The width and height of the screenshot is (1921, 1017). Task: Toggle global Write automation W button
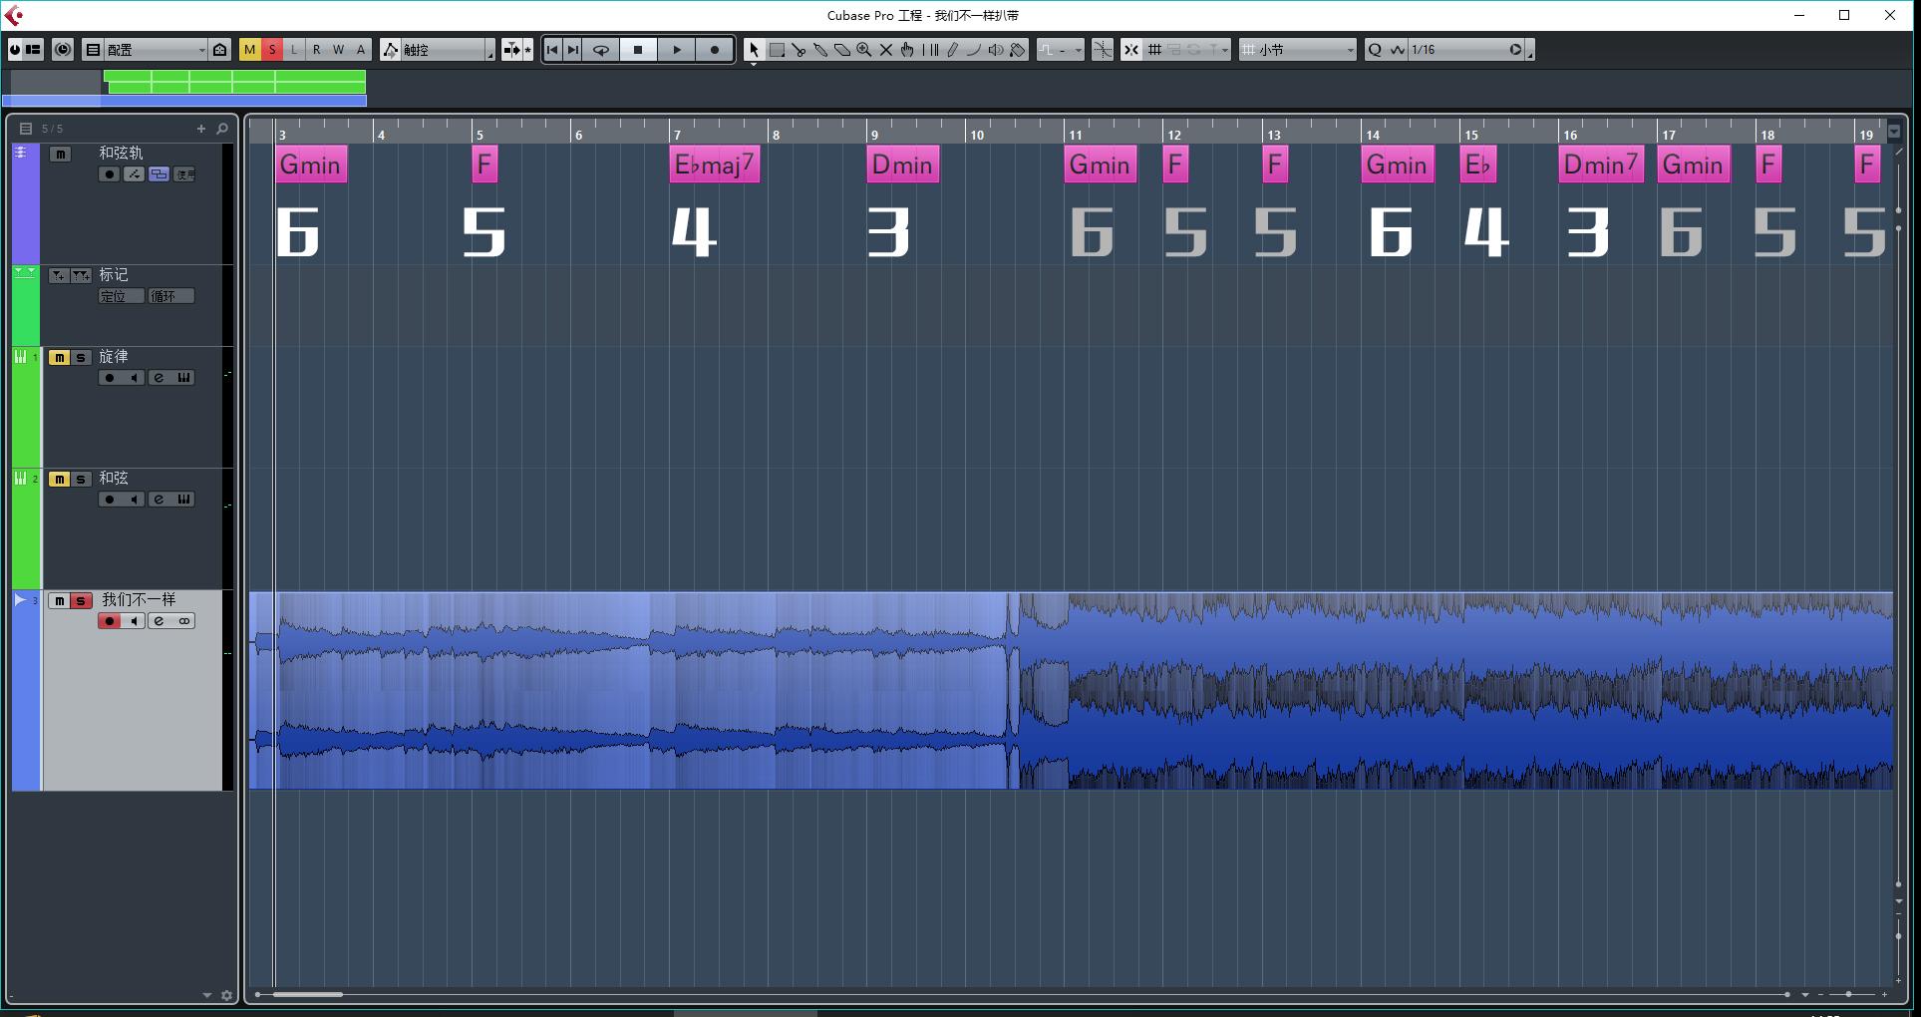(338, 49)
